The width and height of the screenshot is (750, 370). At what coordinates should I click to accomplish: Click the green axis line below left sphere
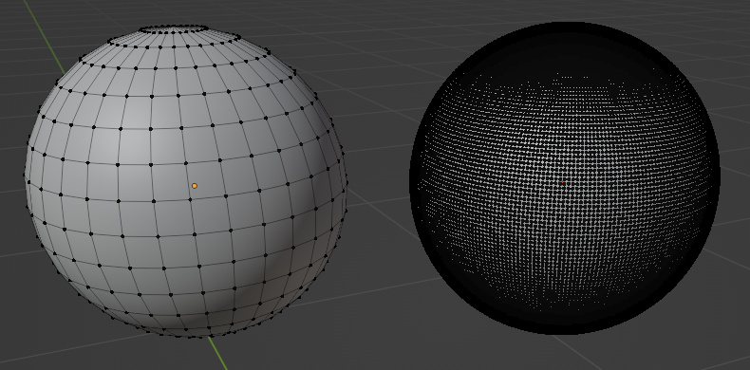[x=216, y=353]
